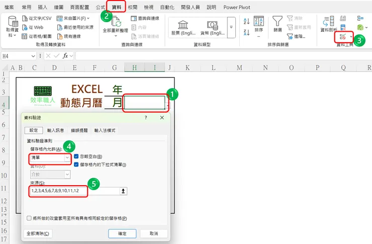Switch to 常用 ribbon tab
This screenshot has height=244, width=372.
coord(27,8)
